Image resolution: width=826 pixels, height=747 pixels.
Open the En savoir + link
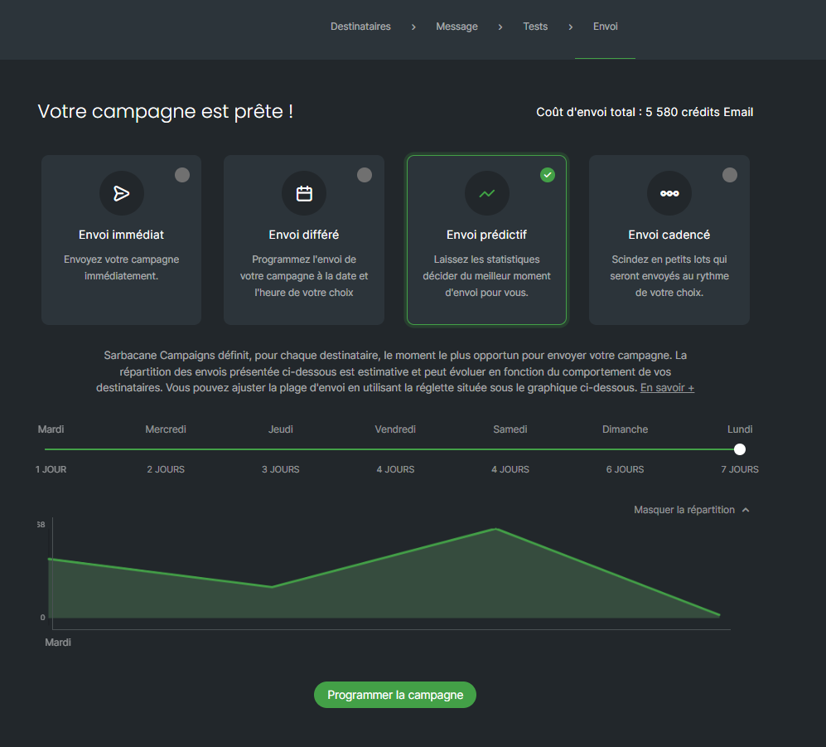(667, 388)
